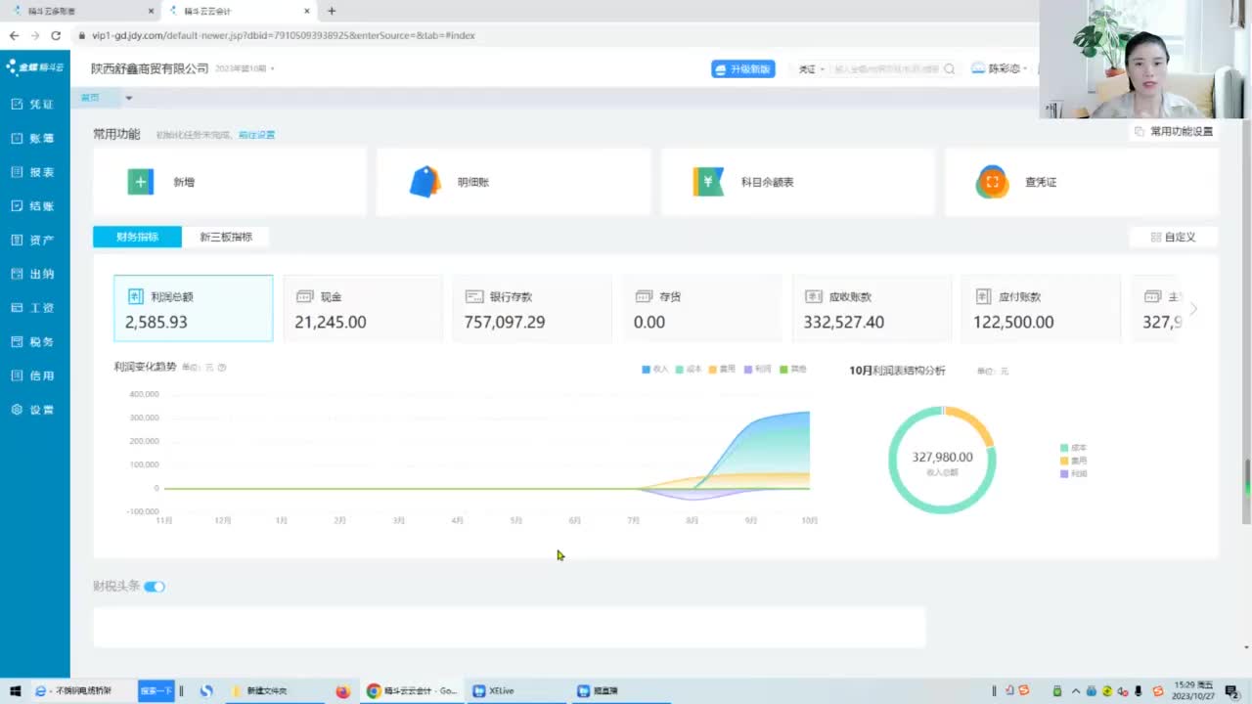Click the 升级新版 button

coord(743,69)
